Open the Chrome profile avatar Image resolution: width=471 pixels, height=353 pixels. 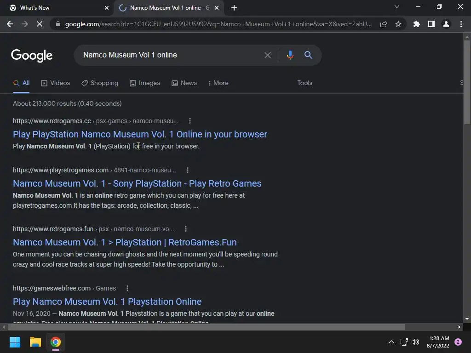click(x=446, y=24)
